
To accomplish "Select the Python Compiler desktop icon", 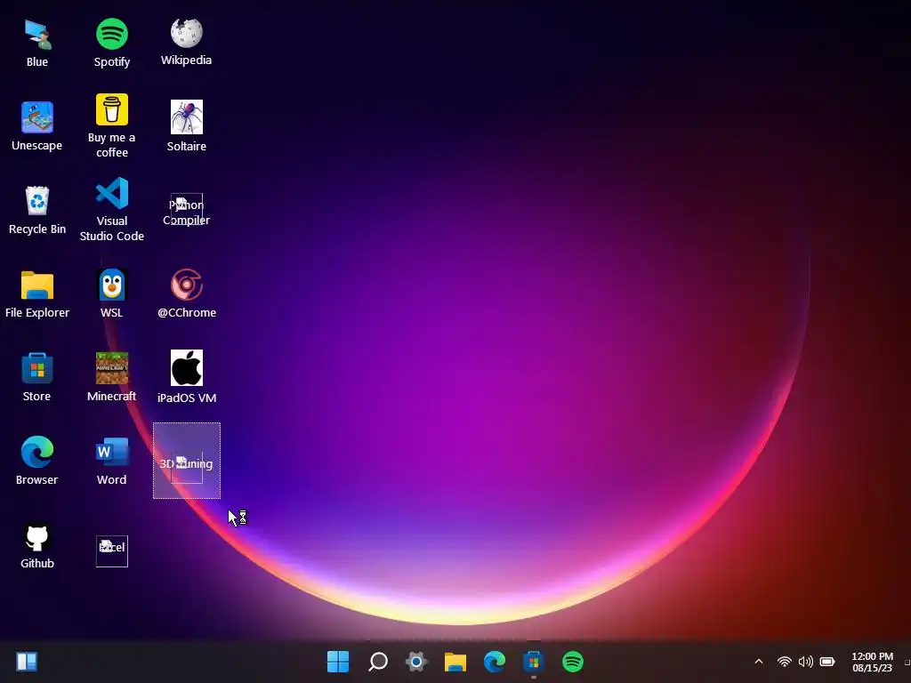I will (x=187, y=210).
